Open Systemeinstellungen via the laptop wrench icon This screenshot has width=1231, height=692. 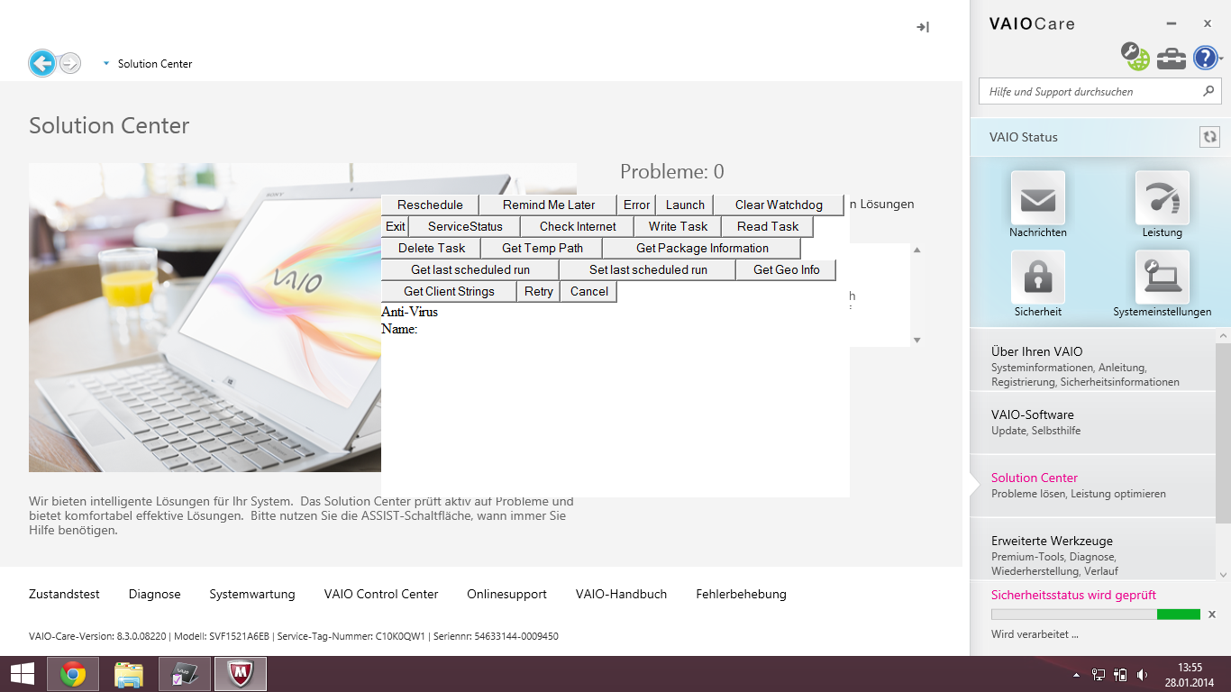[1162, 277]
